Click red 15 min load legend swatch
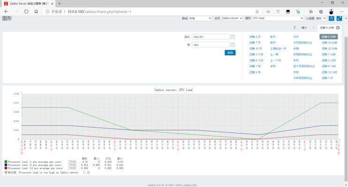348x187 pixels. [6, 168]
